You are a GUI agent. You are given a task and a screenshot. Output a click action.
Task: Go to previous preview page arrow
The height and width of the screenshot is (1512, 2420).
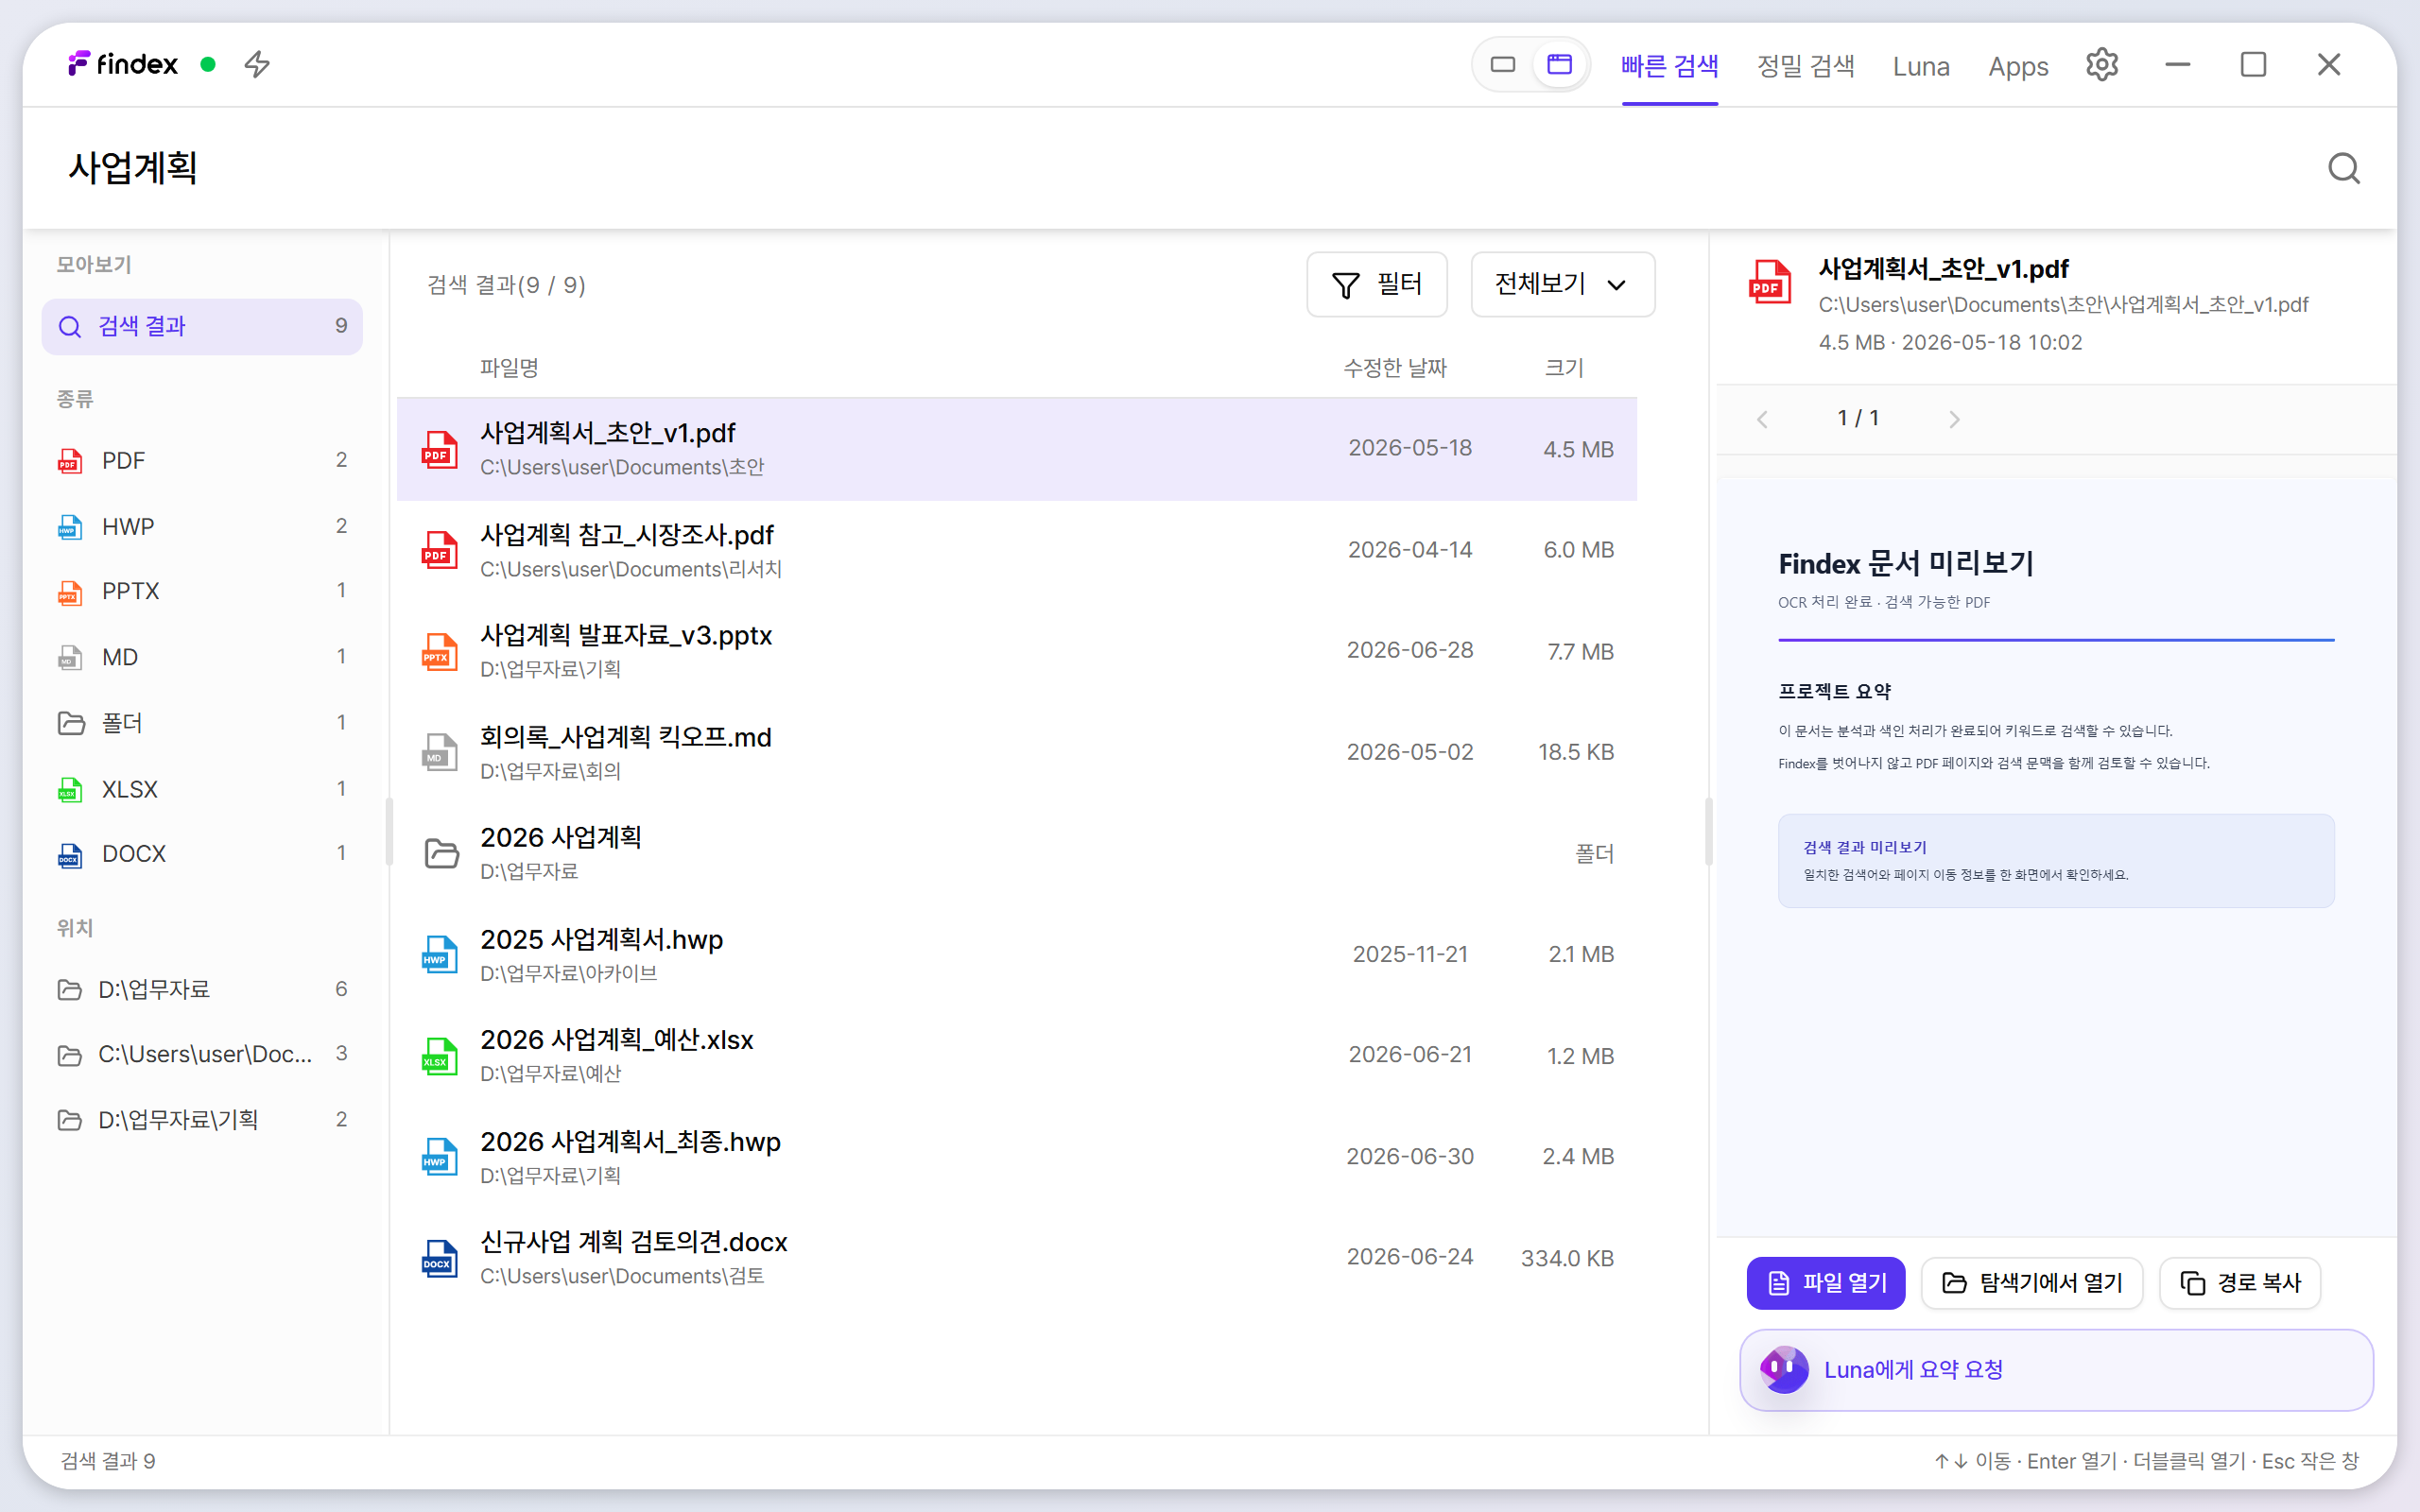click(x=1763, y=419)
